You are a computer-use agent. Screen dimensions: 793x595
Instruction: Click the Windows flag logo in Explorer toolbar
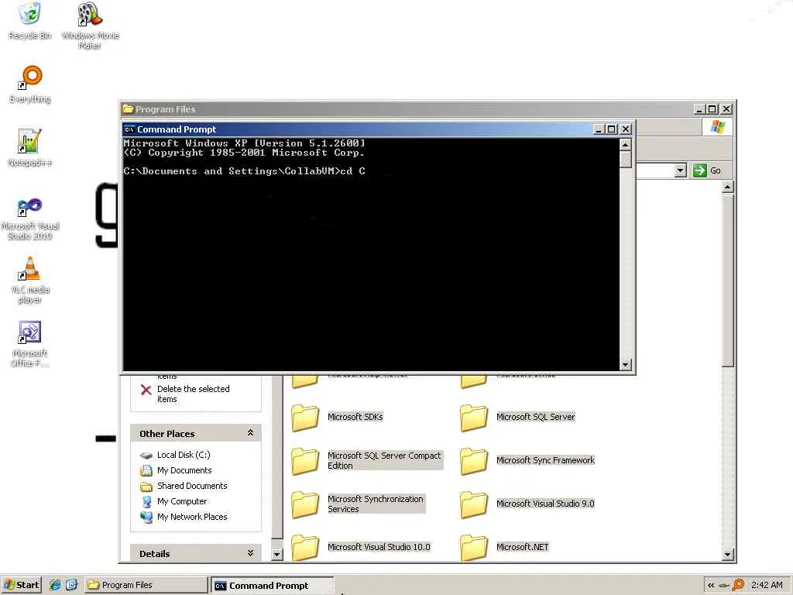717,127
